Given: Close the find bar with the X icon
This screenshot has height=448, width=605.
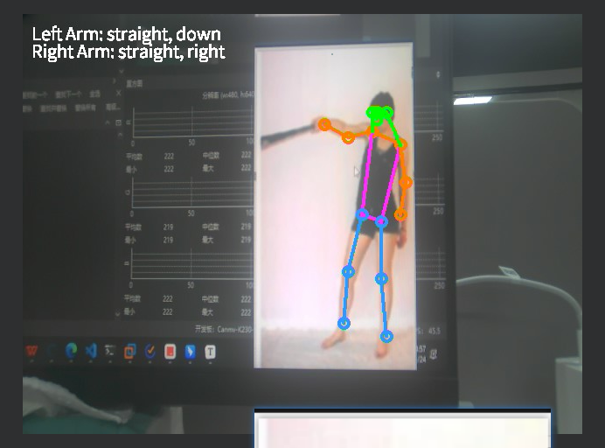Looking at the screenshot, I should pyautogui.click(x=118, y=93).
